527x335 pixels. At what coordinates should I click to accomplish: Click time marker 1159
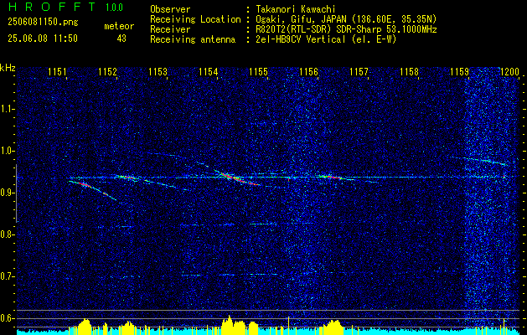(459, 72)
